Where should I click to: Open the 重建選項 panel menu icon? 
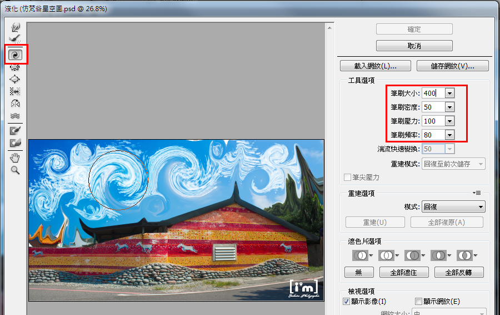(477, 193)
